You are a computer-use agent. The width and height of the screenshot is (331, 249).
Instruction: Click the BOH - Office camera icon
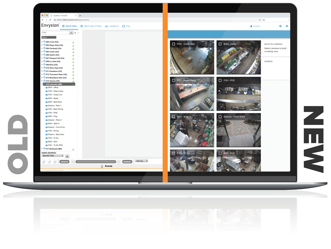(x=47, y=88)
